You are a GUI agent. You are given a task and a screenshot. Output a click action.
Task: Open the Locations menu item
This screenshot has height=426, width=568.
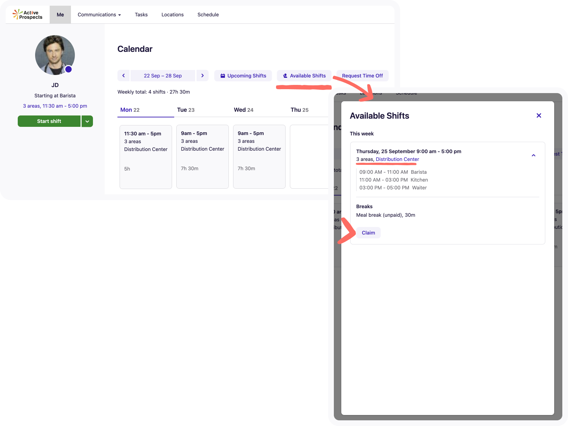coord(172,15)
